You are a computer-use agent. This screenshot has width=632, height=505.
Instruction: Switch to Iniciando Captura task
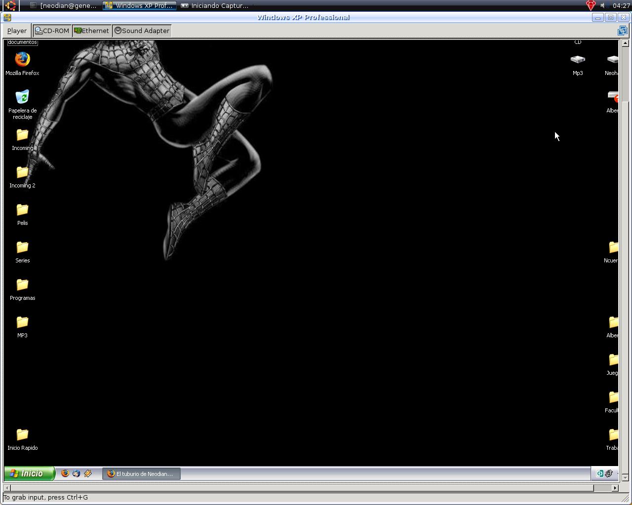(215, 5)
